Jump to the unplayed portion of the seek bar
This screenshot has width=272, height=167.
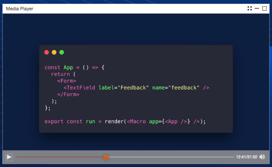tap(169, 157)
